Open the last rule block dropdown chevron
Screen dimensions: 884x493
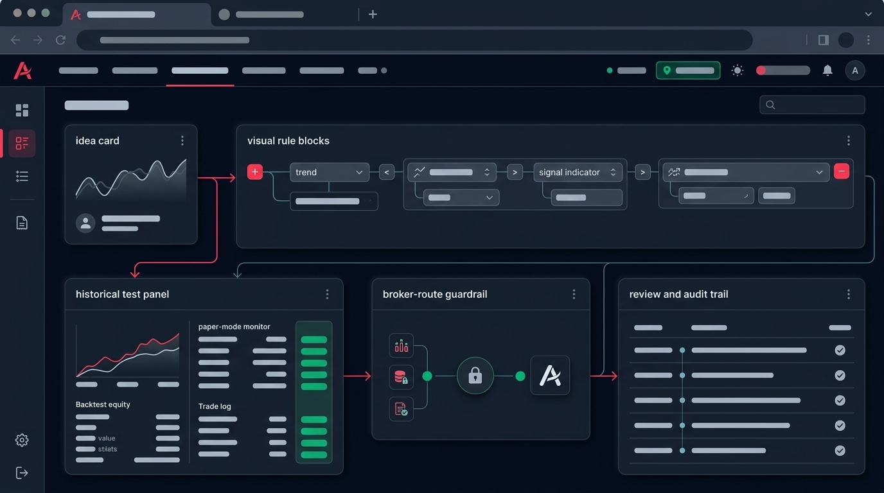pyautogui.click(x=819, y=172)
